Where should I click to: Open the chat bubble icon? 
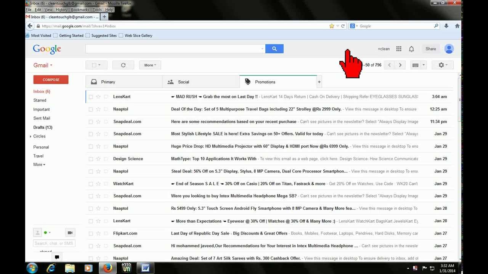click(x=57, y=257)
